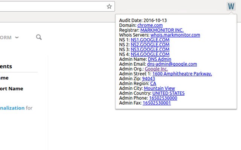Screen dimensions: 241x150
Task: Click the admin phone 16502530000 link
Action: [163, 98]
